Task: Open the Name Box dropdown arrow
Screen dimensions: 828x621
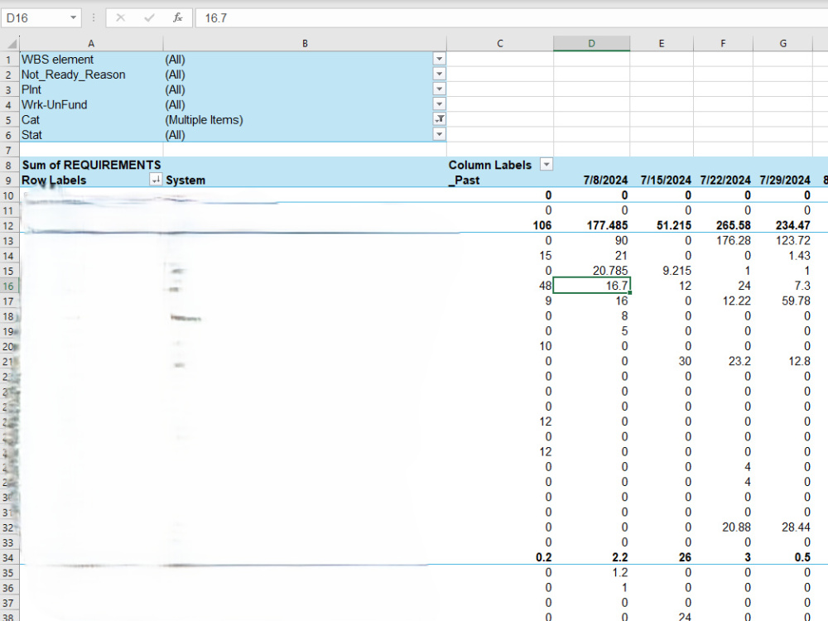Action: [74, 18]
